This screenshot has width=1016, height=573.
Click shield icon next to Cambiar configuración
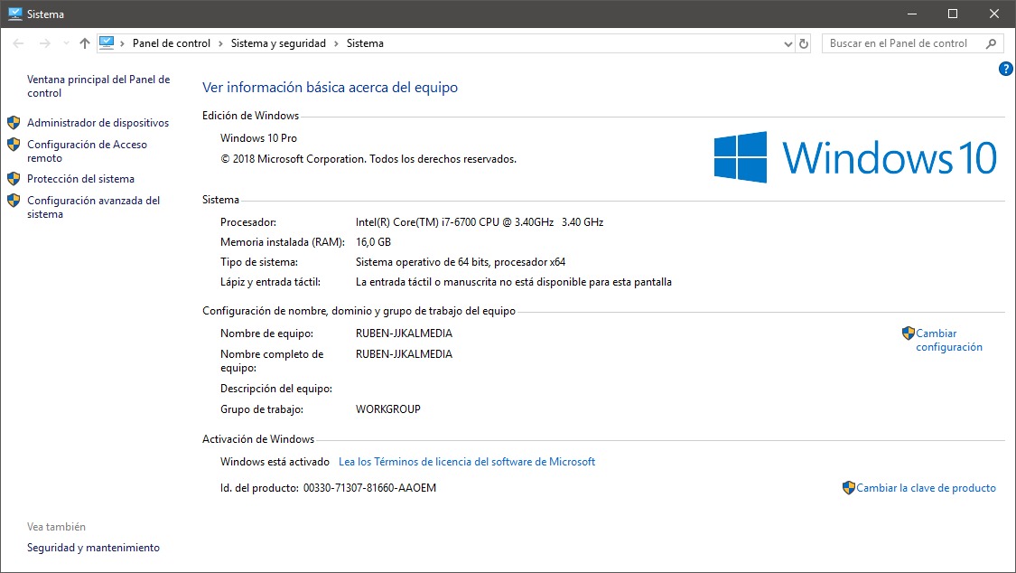(x=909, y=333)
